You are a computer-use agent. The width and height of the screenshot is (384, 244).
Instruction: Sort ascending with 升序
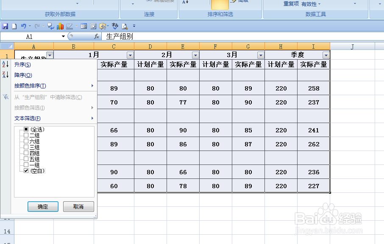coord(22,65)
